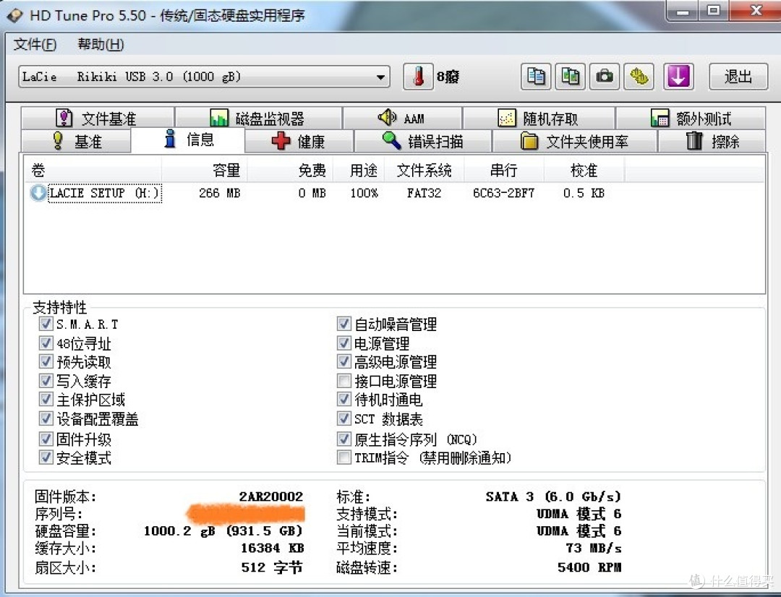
Task: Switch to the 基准 tab
Action: (77, 142)
